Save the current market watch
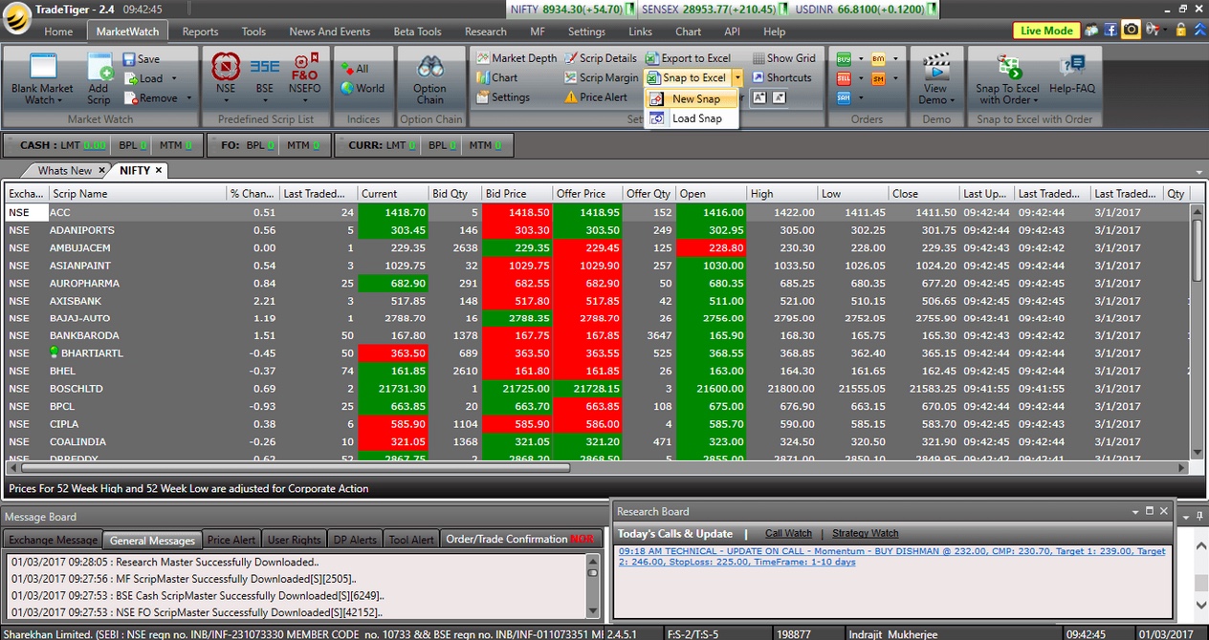The width and height of the screenshot is (1209, 640). tap(142, 58)
